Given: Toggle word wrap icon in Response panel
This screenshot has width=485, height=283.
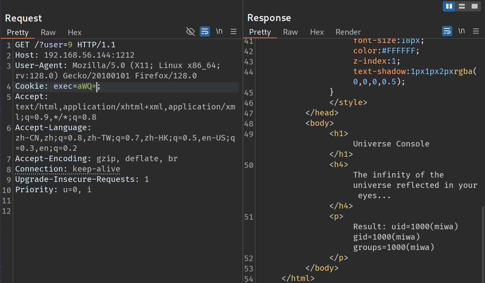Looking at the screenshot, I should click(447, 31).
